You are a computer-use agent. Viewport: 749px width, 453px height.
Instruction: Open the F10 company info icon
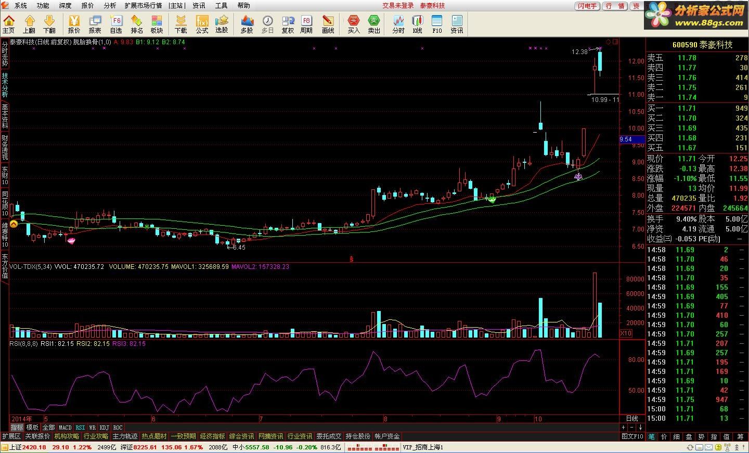[x=437, y=24]
